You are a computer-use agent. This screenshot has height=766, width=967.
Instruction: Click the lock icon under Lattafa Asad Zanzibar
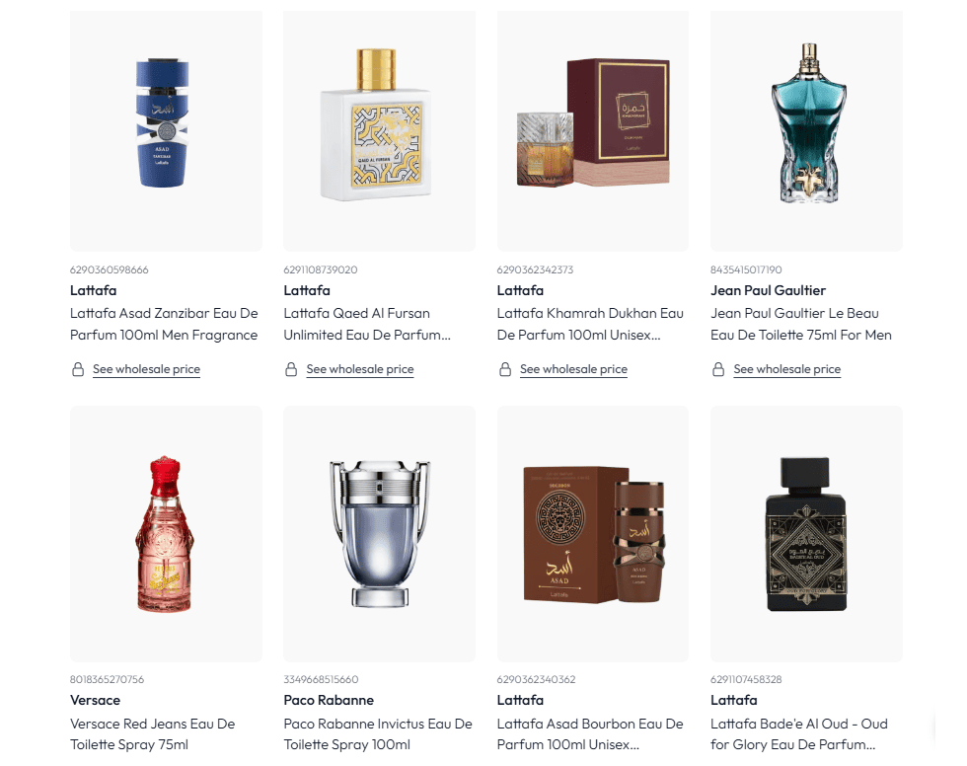78,369
